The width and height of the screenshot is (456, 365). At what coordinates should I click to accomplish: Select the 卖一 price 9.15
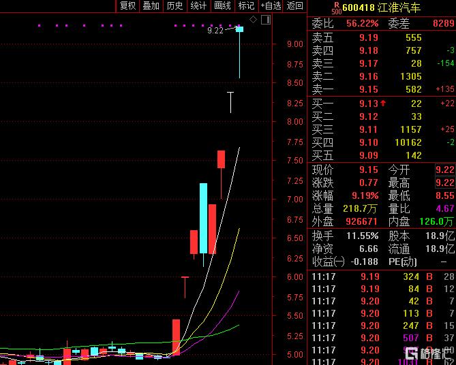pos(369,89)
